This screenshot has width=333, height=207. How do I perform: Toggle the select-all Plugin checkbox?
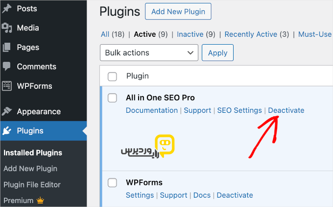113,77
